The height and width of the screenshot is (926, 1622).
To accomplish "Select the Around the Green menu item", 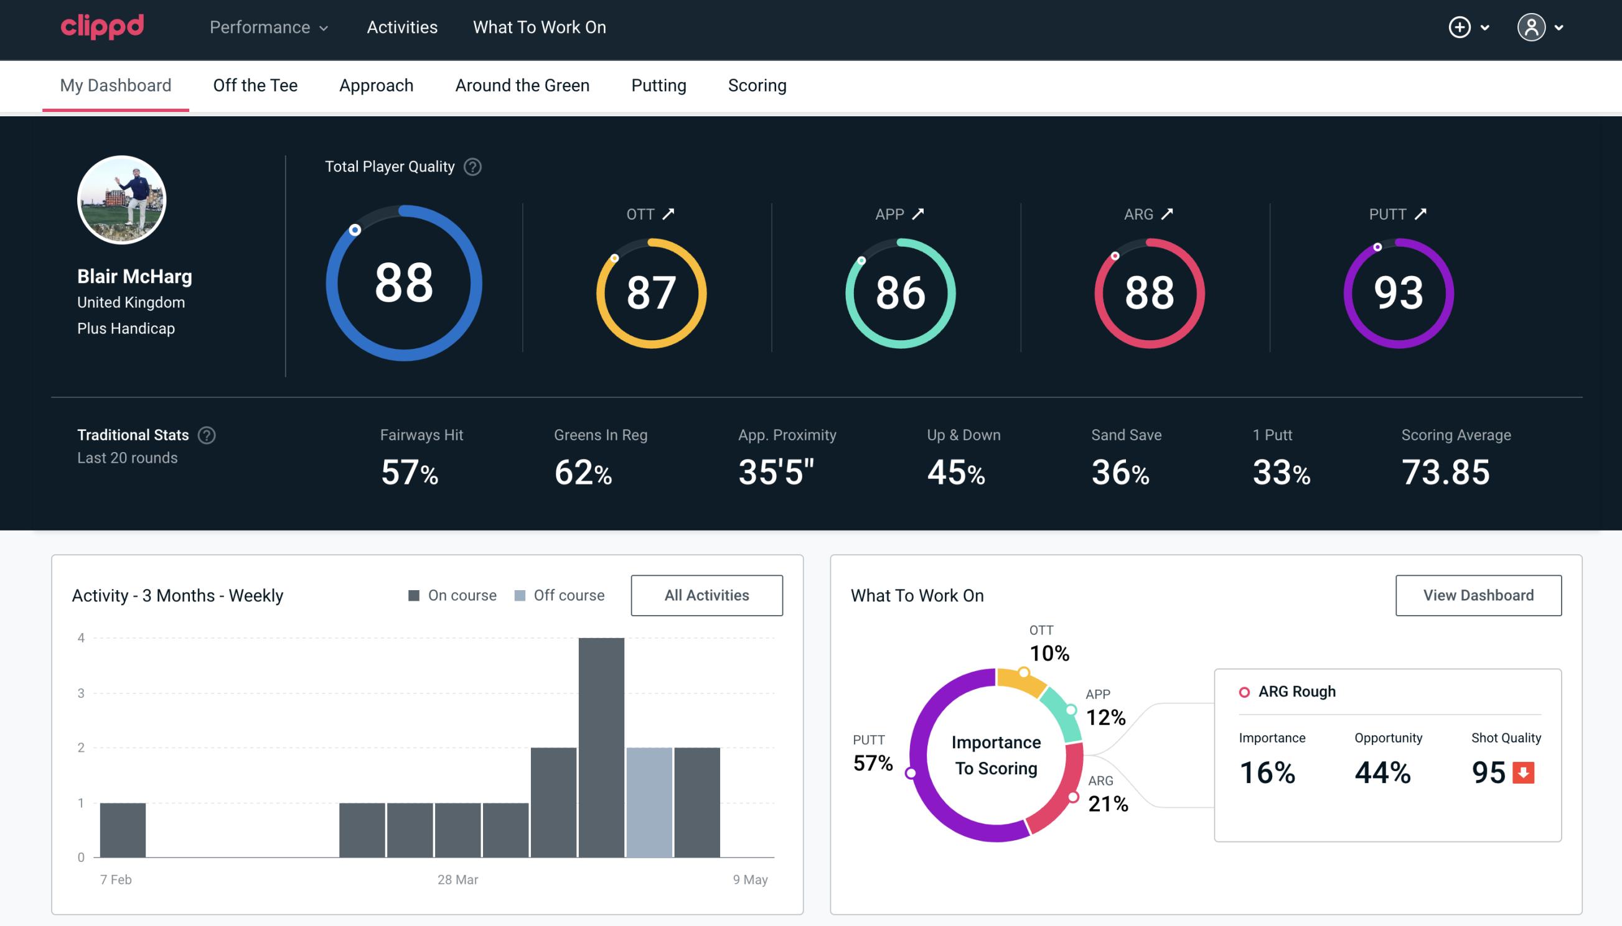I will point(522,85).
